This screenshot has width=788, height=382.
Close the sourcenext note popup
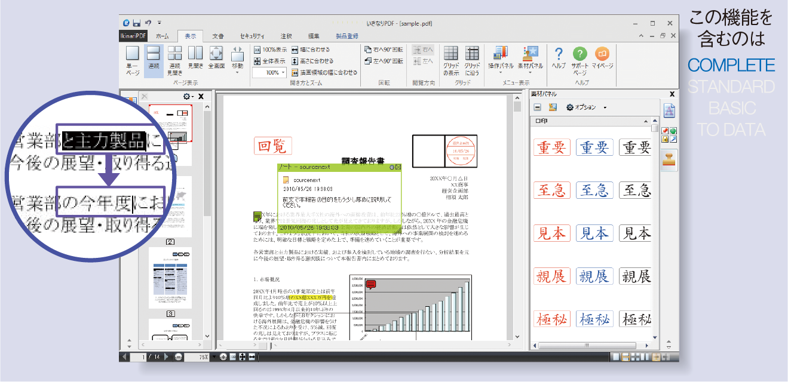tap(398, 167)
